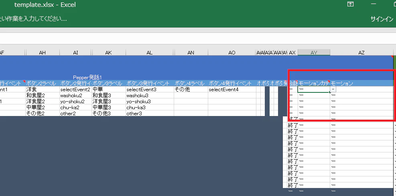Select column header AY
Image resolution: width=396 pixels, height=196 pixels.
314,52
